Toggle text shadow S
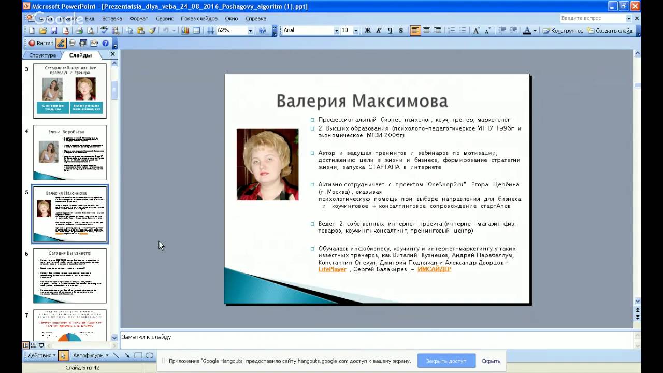663x373 pixels. coord(401,31)
